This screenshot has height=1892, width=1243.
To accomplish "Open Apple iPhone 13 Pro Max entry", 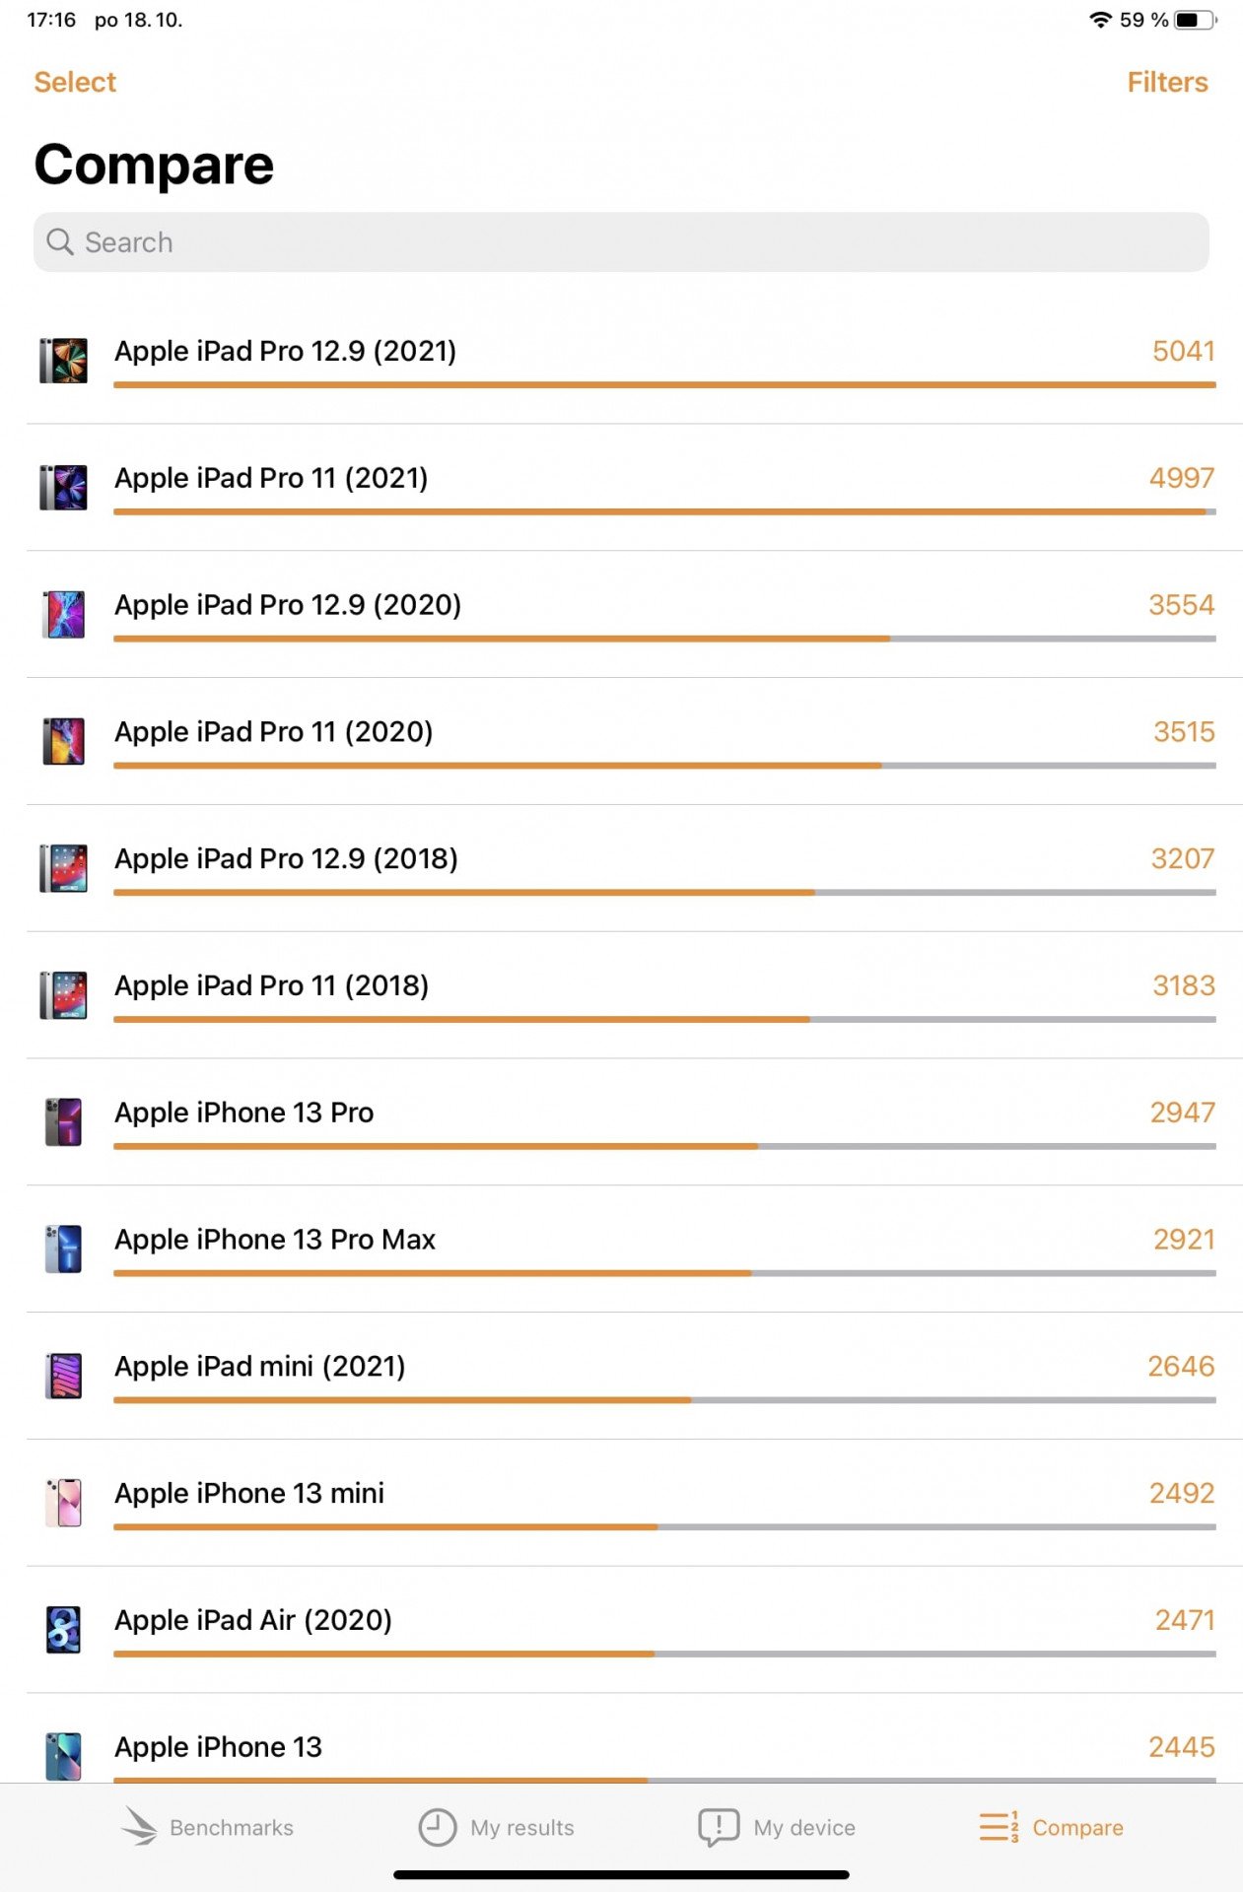I will click(x=635, y=1249).
